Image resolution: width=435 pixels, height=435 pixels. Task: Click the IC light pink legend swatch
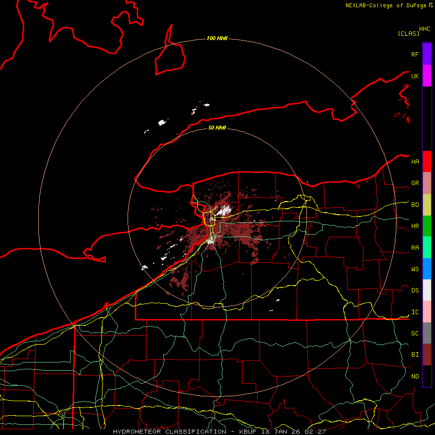(427, 312)
